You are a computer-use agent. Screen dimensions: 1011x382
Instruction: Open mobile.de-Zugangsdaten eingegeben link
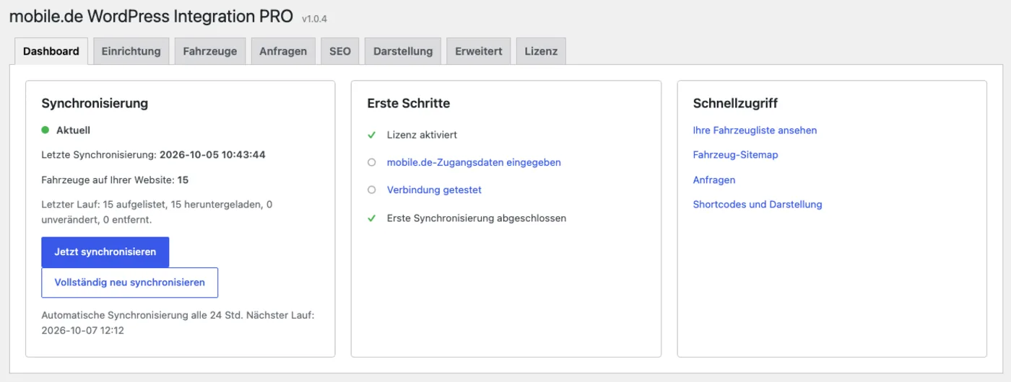pos(474,162)
